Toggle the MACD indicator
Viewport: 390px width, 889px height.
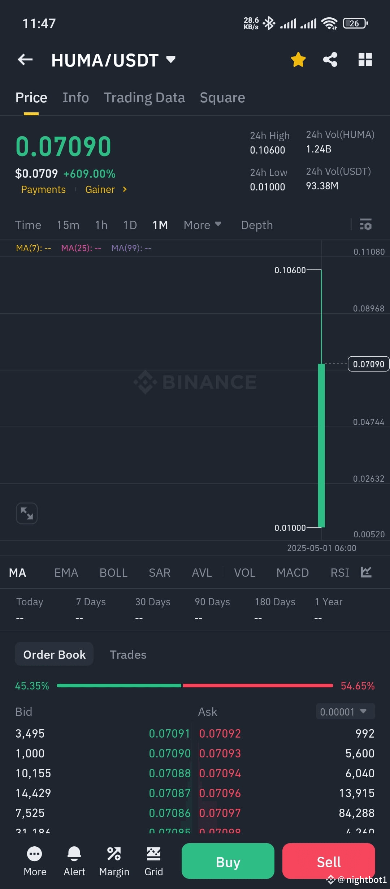click(292, 572)
